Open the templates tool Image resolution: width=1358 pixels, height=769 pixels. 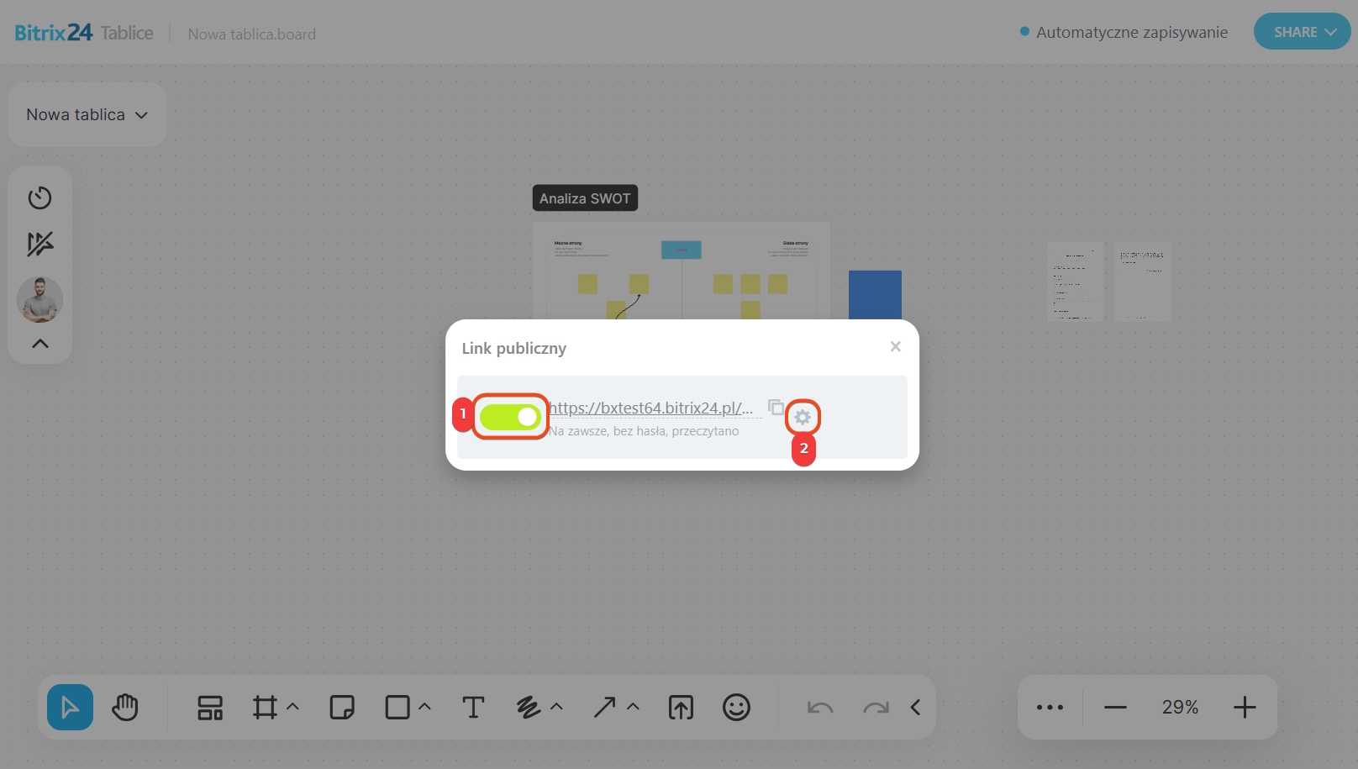[x=210, y=708]
